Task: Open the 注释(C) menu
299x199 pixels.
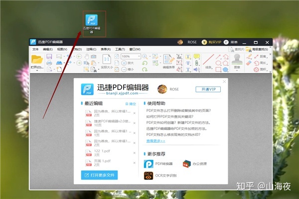Action: [91, 49]
